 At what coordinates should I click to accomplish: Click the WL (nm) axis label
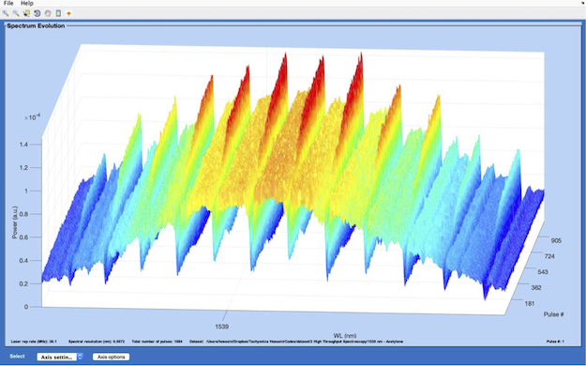point(345,336)
